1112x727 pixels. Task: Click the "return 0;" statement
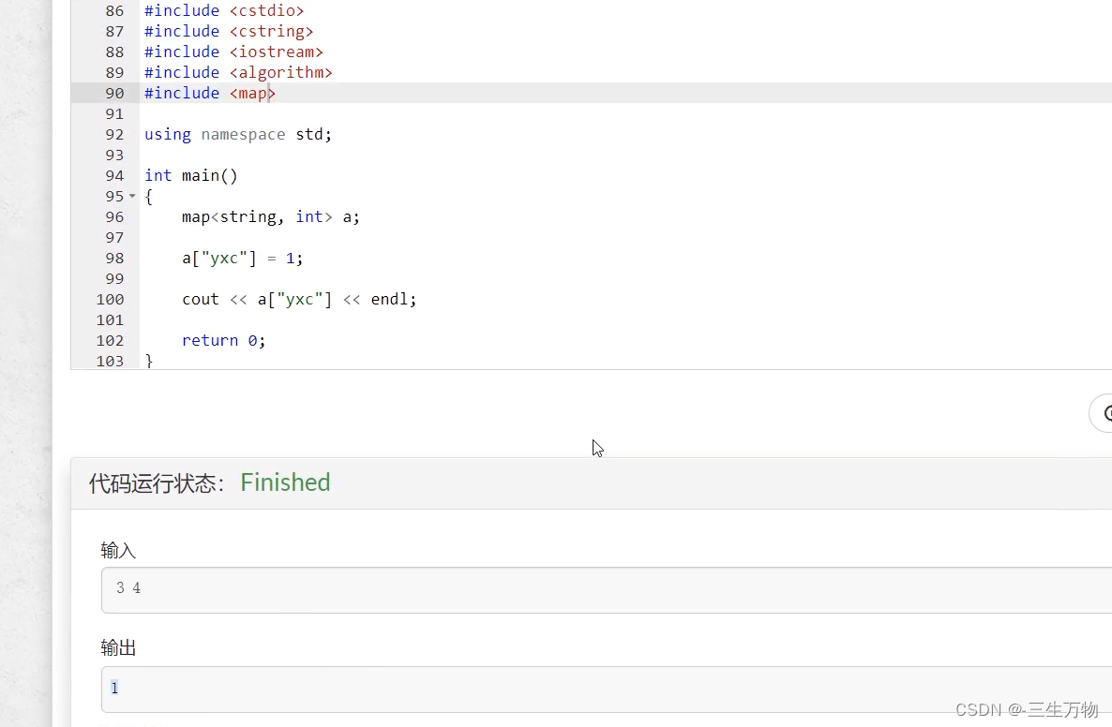[x=223, y=340]
